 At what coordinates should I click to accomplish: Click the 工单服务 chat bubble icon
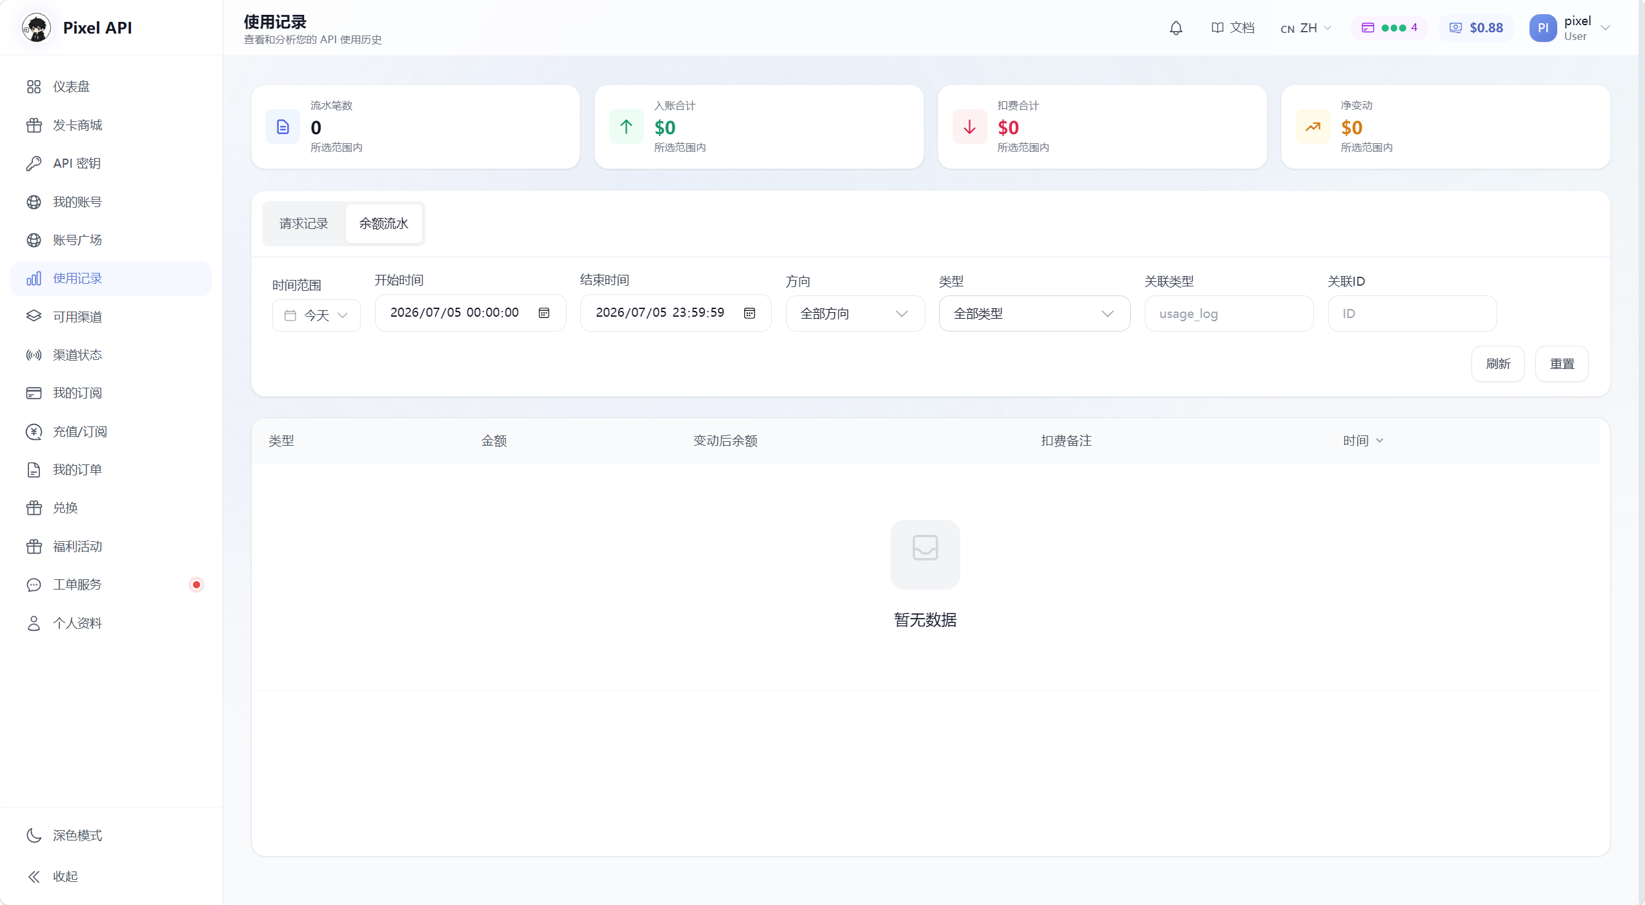click(34, 584)
